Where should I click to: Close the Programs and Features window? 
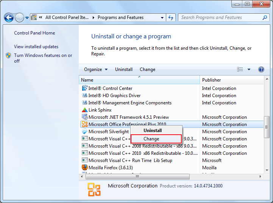[x=261, y=4]
